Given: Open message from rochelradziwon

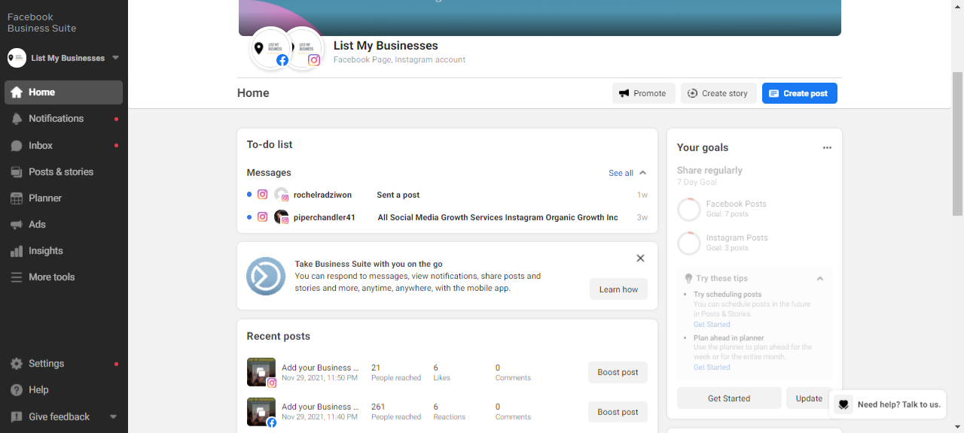Looking at the screenshot, I should point(447,195).
